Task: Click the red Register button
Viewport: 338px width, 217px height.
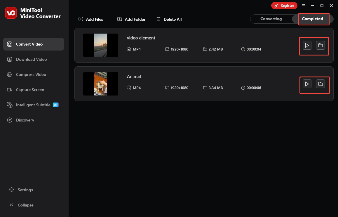Action: pos(284,5)
